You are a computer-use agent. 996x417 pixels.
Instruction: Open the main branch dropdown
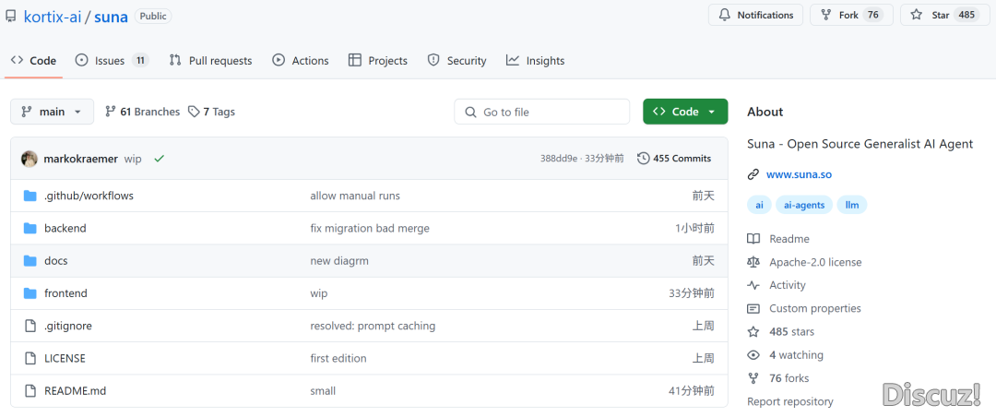tap(52, 112)
